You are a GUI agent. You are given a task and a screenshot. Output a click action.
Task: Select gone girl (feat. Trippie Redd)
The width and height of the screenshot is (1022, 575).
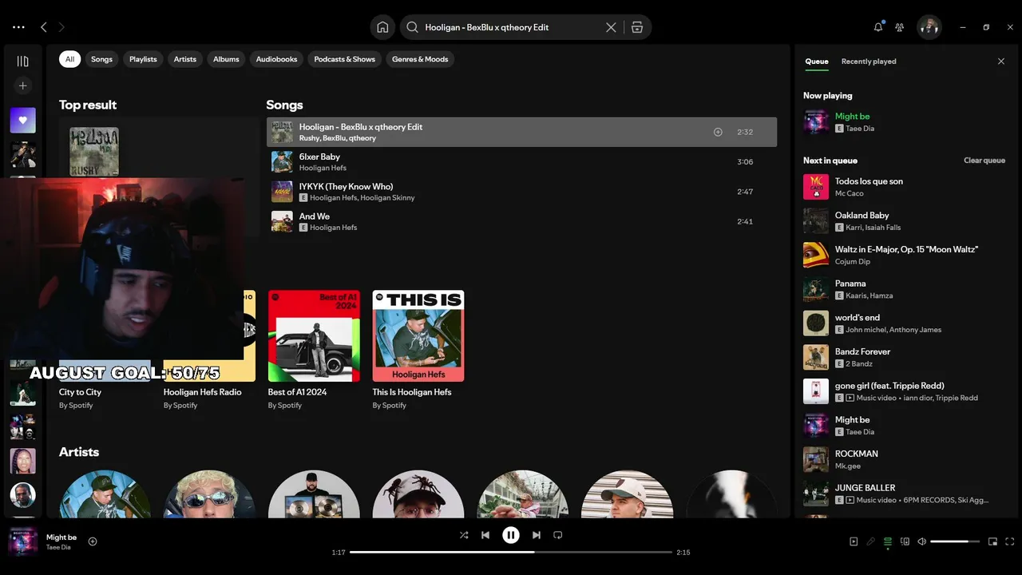(905, 391)
